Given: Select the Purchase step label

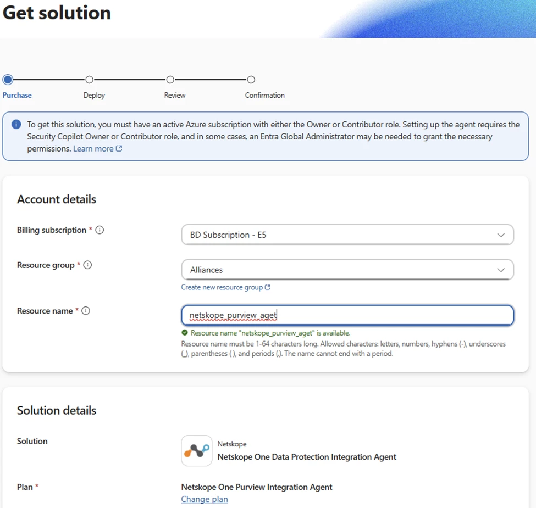Looking at the screenshot, I should coord(17,95).
